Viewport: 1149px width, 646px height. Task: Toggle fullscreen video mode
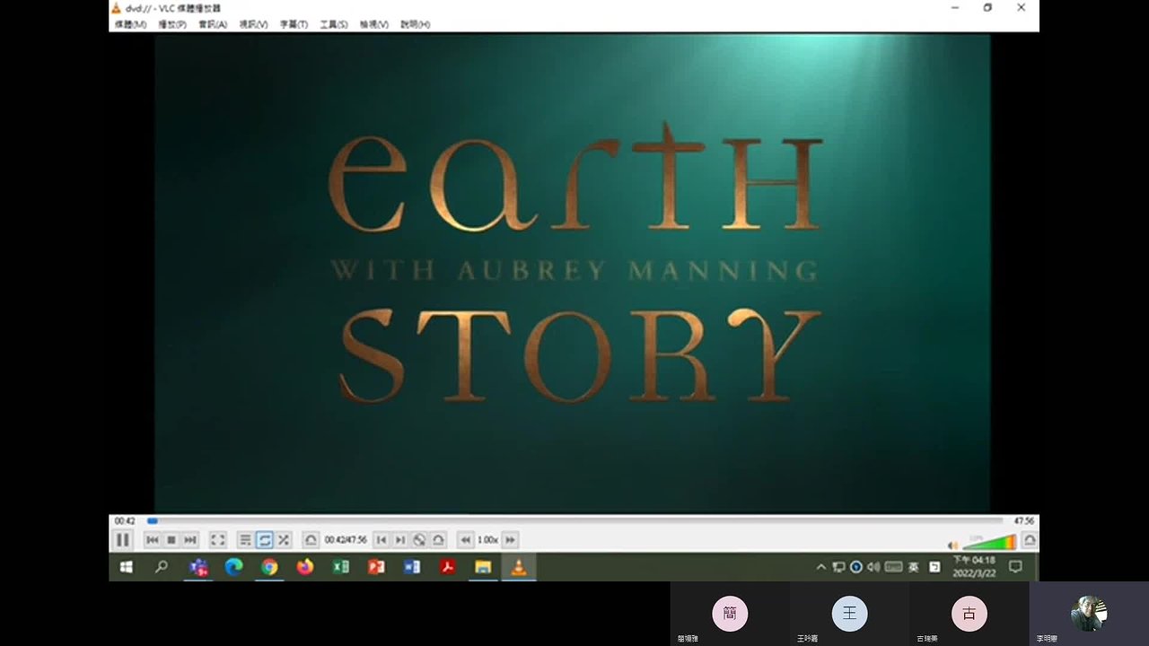point(217,540)
